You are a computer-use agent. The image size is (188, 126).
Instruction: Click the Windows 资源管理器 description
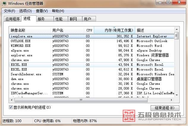153,55
